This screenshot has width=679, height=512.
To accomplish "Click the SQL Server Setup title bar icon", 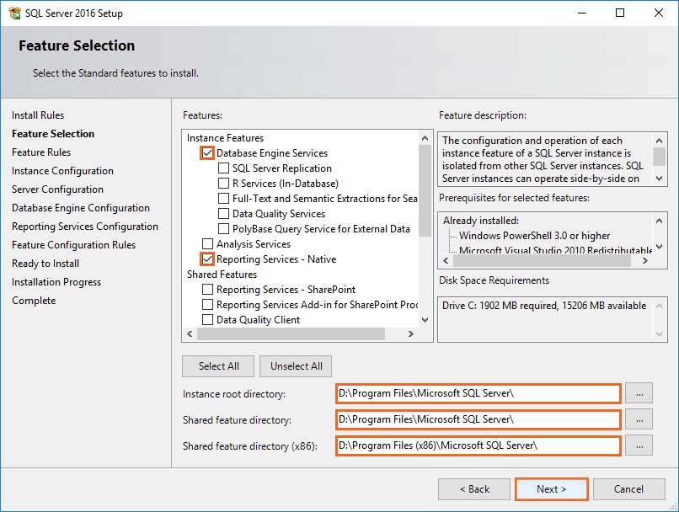I will 13,13.
